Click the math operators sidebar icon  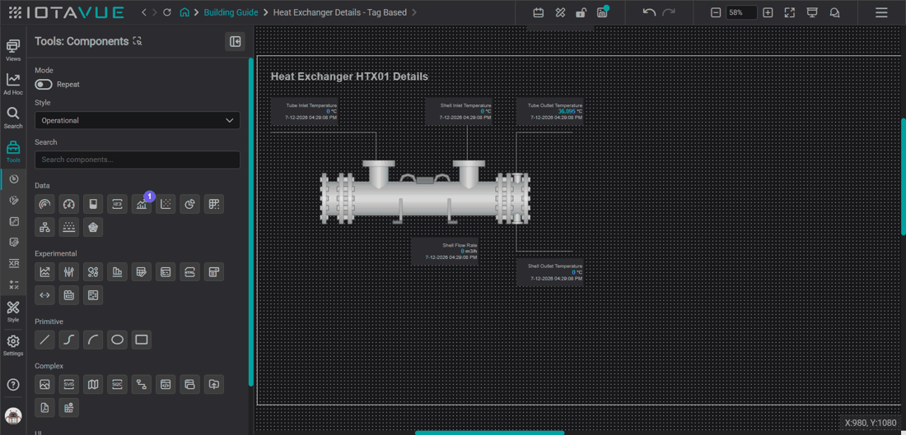[x=15, y=284]
